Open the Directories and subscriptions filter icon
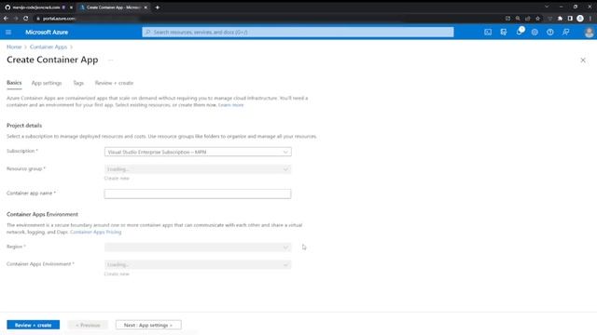The height and width of the screenshot is (335, 597). [504, 33]
